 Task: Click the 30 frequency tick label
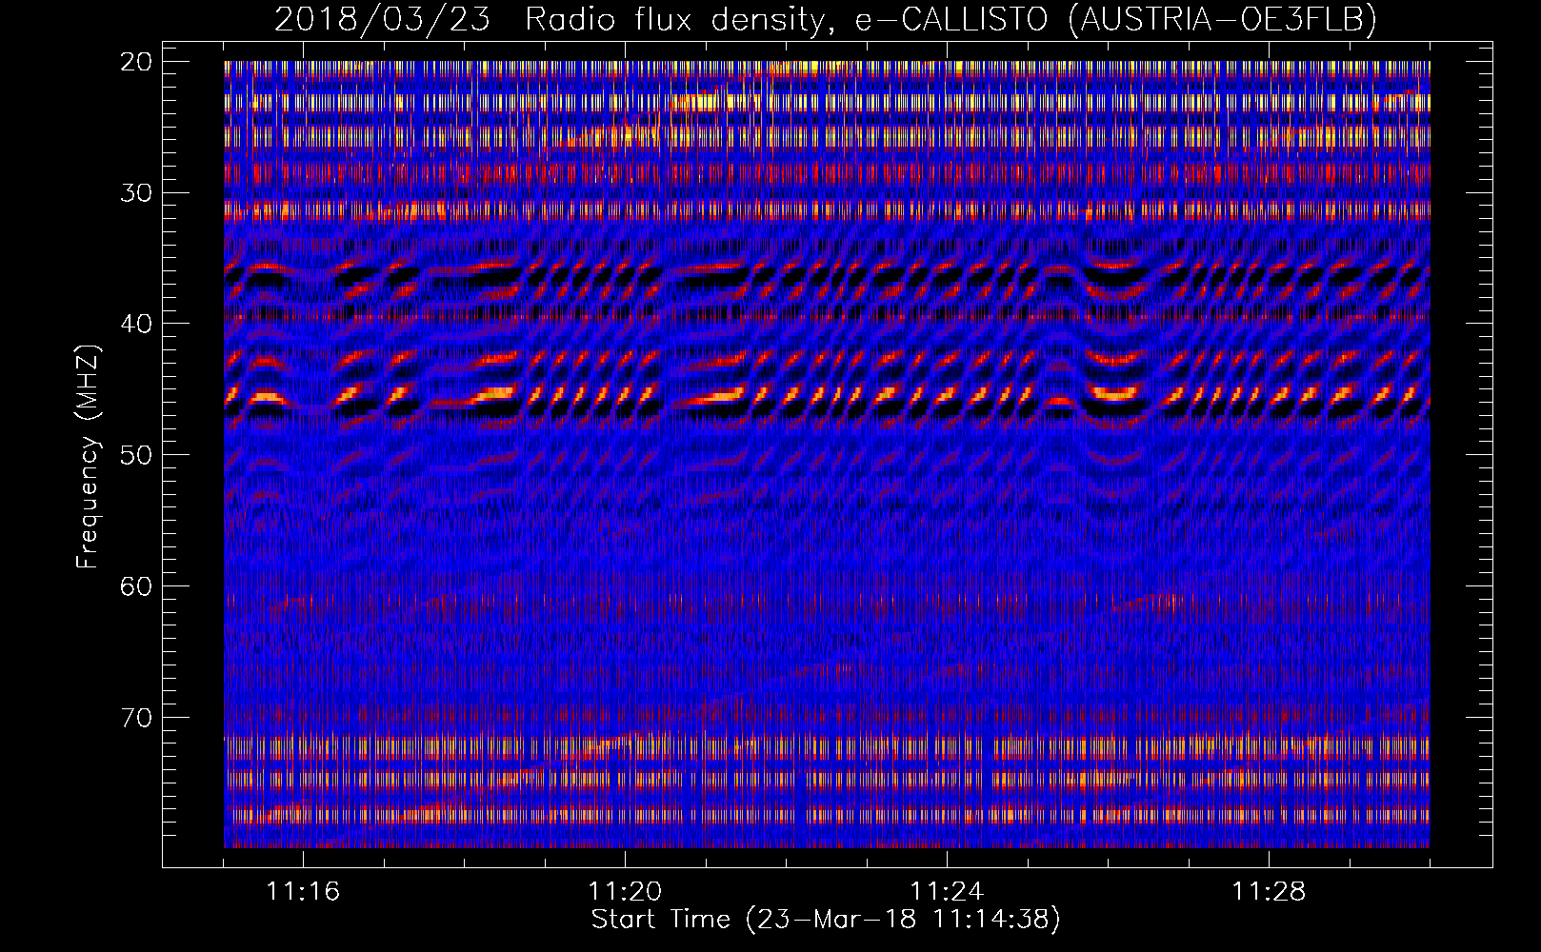click(x=137, y=193)
